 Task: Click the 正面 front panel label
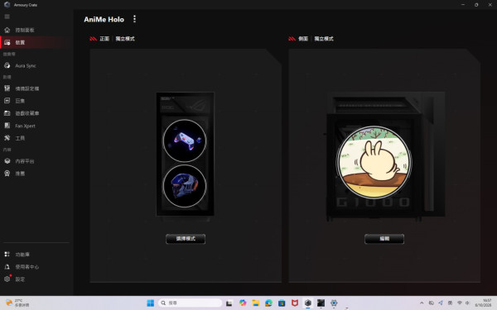104,39
